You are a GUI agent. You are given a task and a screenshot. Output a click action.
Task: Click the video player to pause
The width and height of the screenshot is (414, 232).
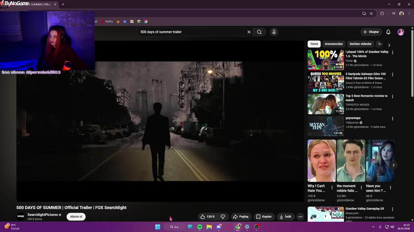pos(160,121)
